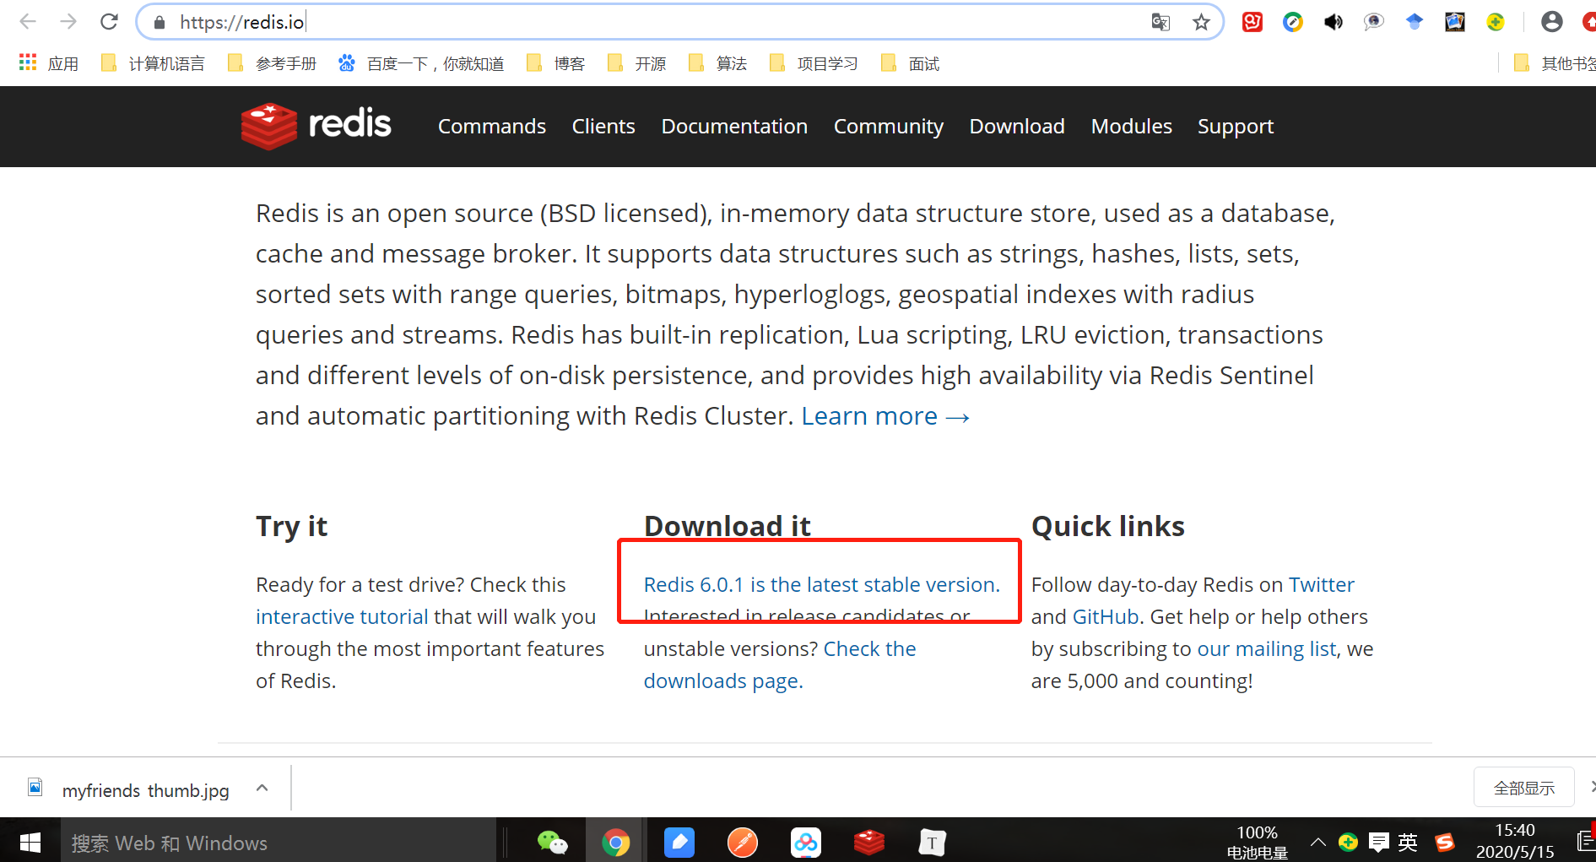Switch to Chrome in the taskbar
1596x862 pixels.
tap(615, 842)
